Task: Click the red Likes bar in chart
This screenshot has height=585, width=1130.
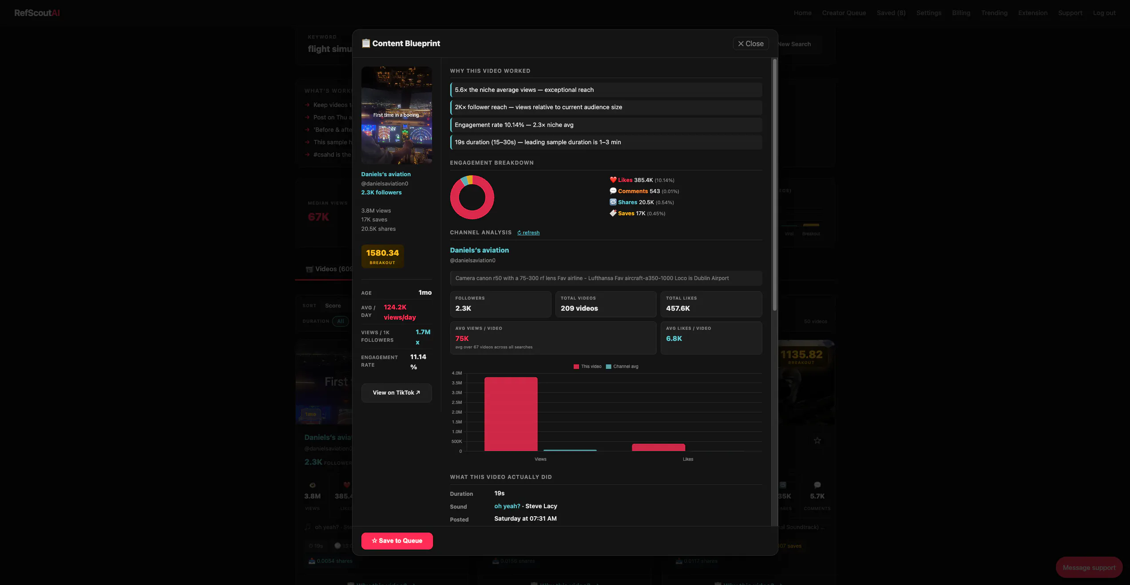Action: (x=658, y=447)
